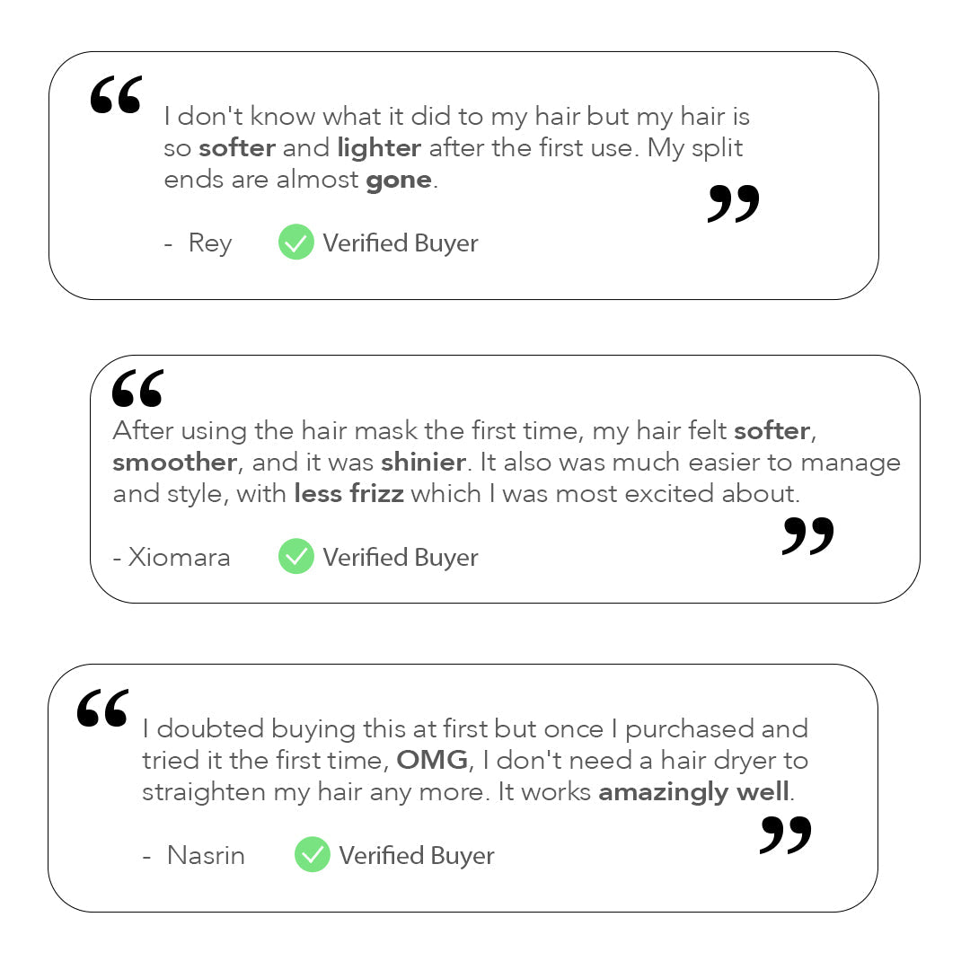Screen dimensions: 970x970
Task: Click the closing quote mark in Nasrin's review
Action: [x=785, y=834]
